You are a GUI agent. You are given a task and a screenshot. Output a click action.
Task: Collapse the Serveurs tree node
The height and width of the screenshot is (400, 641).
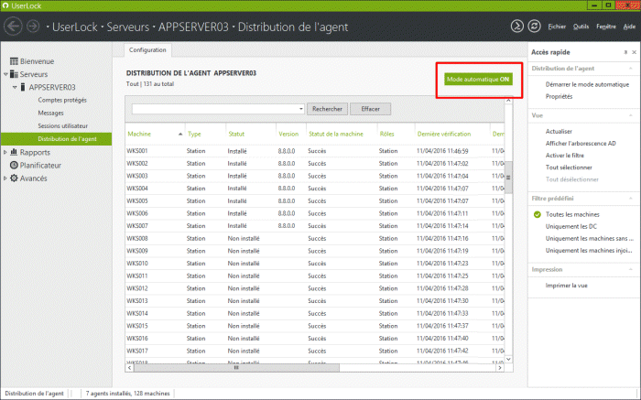click(x=5, y=74)
